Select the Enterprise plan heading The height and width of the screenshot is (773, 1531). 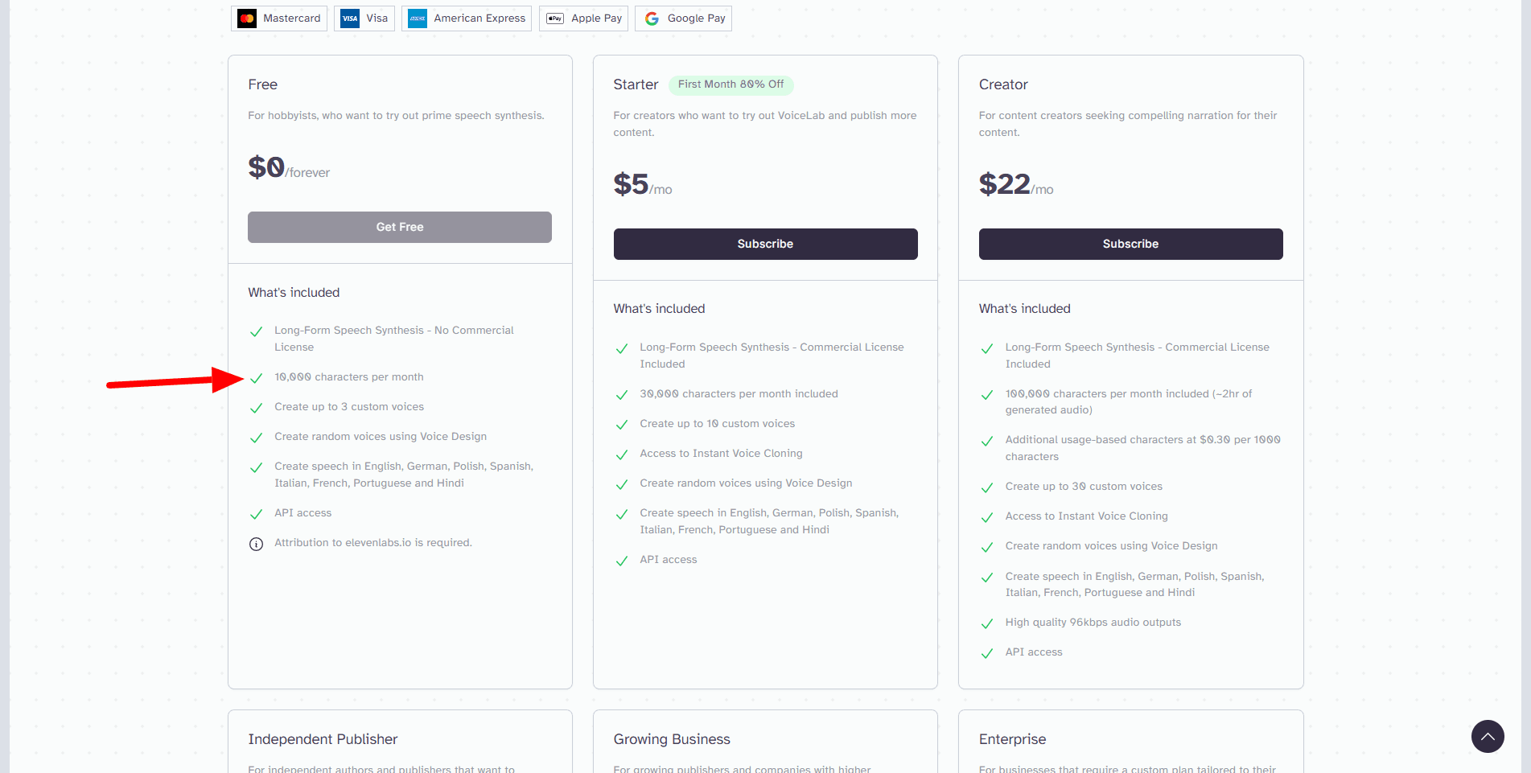(1012, 739)
